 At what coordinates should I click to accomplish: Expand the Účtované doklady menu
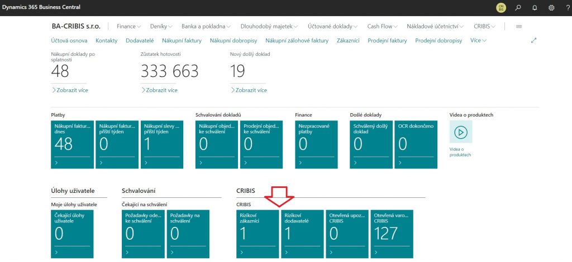pos(333,27)
